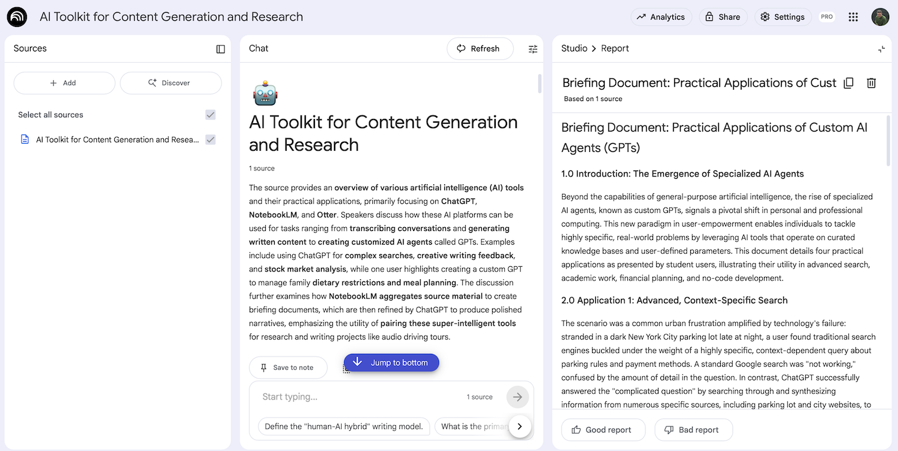Click the notebook title in the header
This screenshot has height=451, width=898.
pos(171,17)
